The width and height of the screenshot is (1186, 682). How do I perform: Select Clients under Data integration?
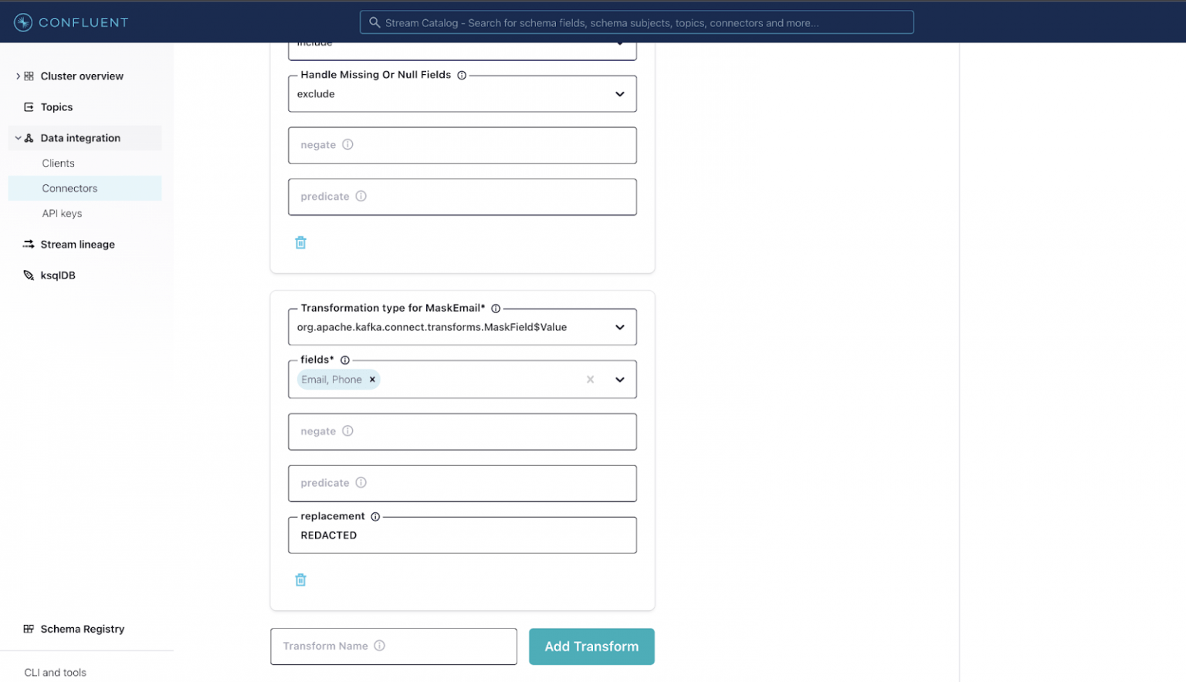point(58,163)
